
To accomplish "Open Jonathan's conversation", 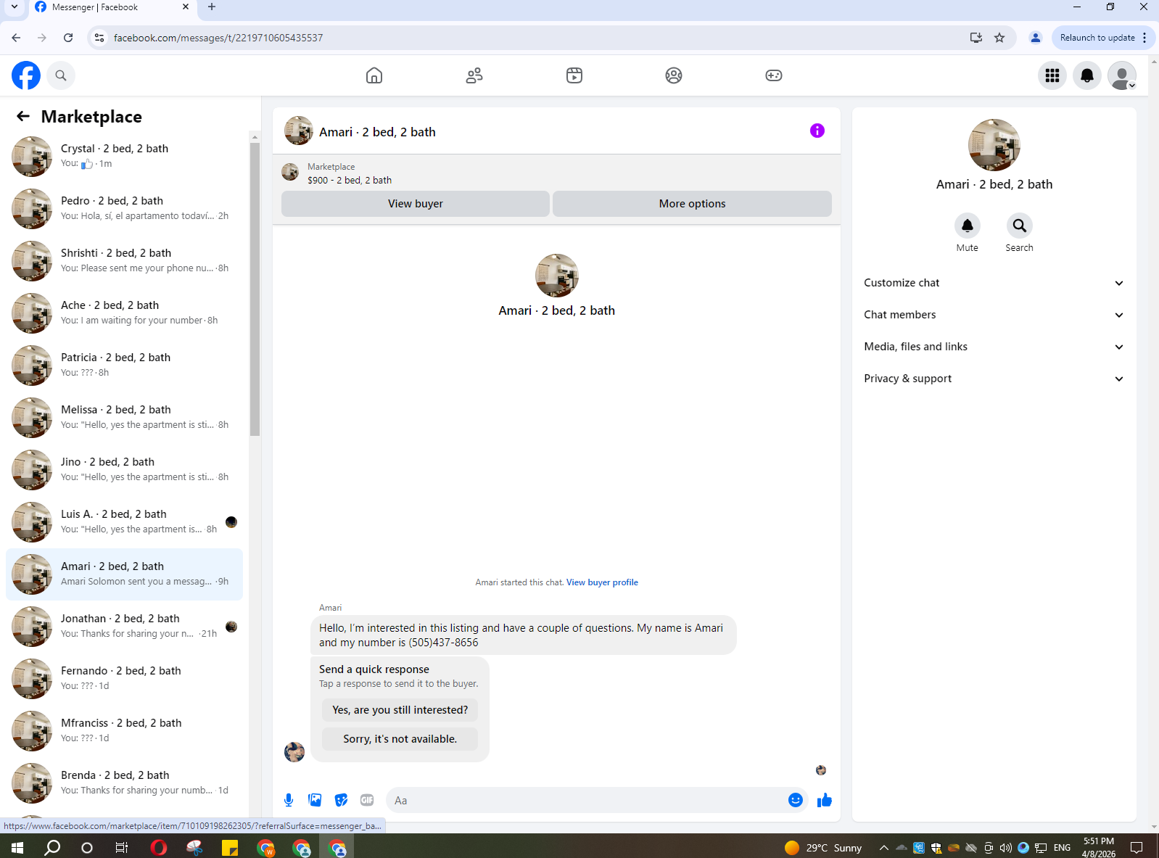I will [x=125, y=627].
